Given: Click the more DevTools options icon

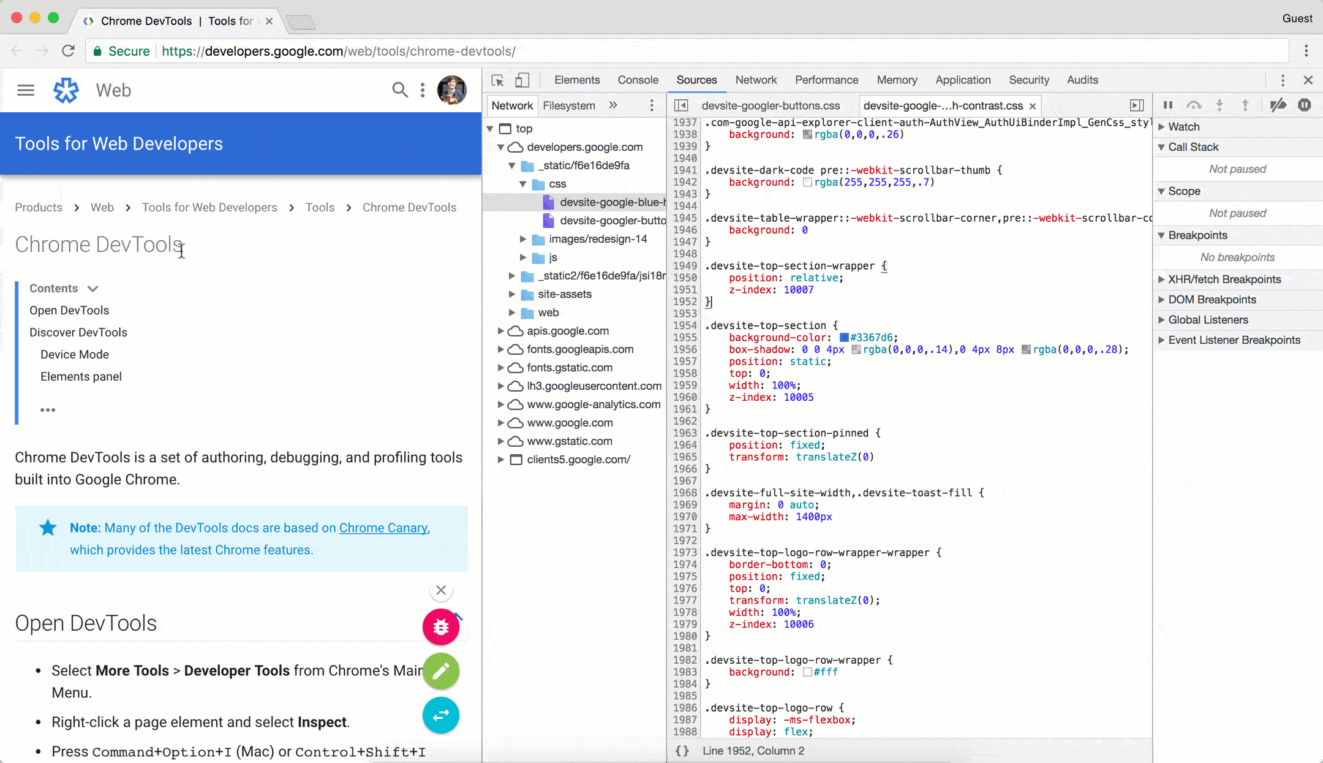Looking at the screenshot, I should [x=1284, y=80].
